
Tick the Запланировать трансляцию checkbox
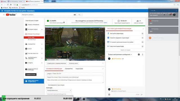coord(47,85)
